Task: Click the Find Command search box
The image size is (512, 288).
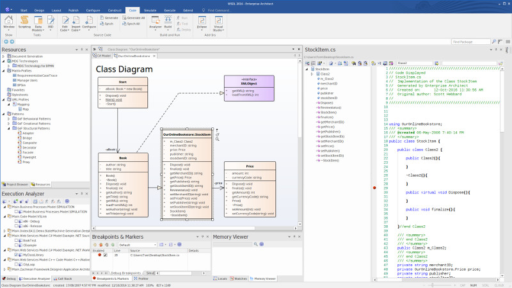Action: (218, 10)
